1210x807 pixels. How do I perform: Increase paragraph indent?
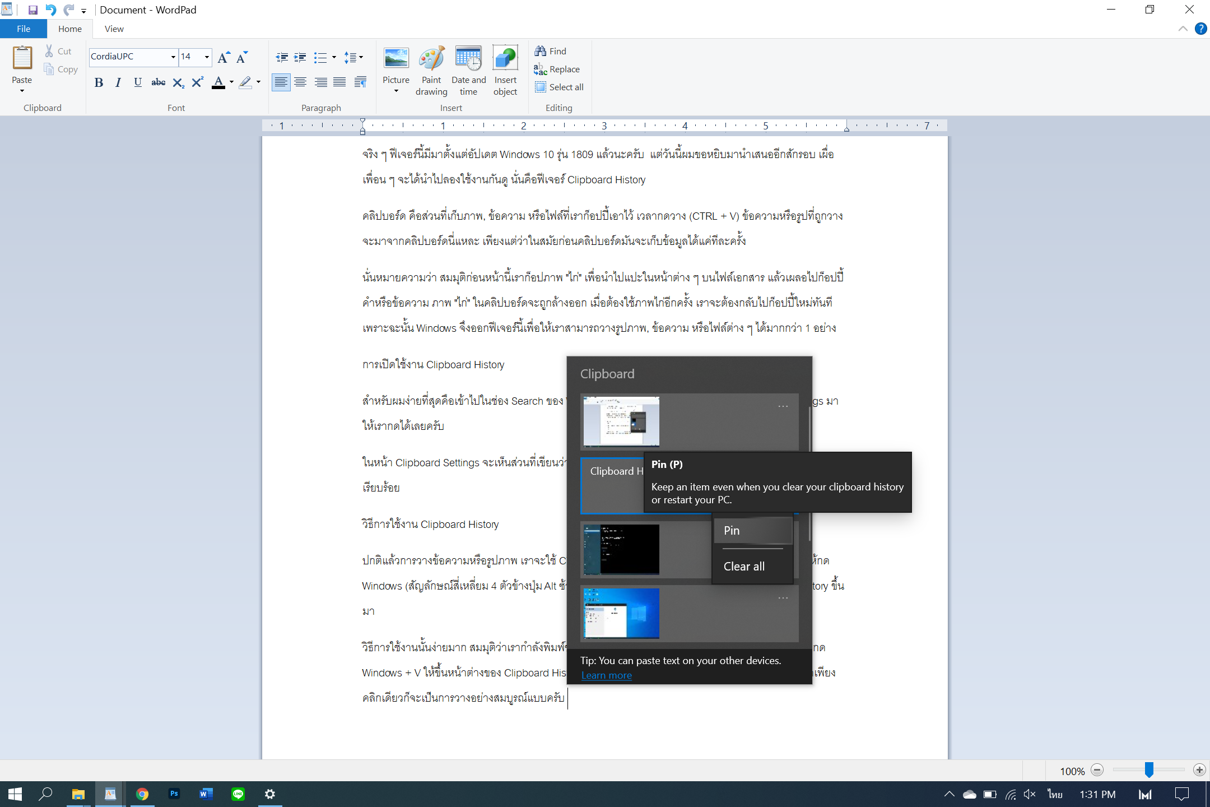pyautogui.click(x=300, y=57)
